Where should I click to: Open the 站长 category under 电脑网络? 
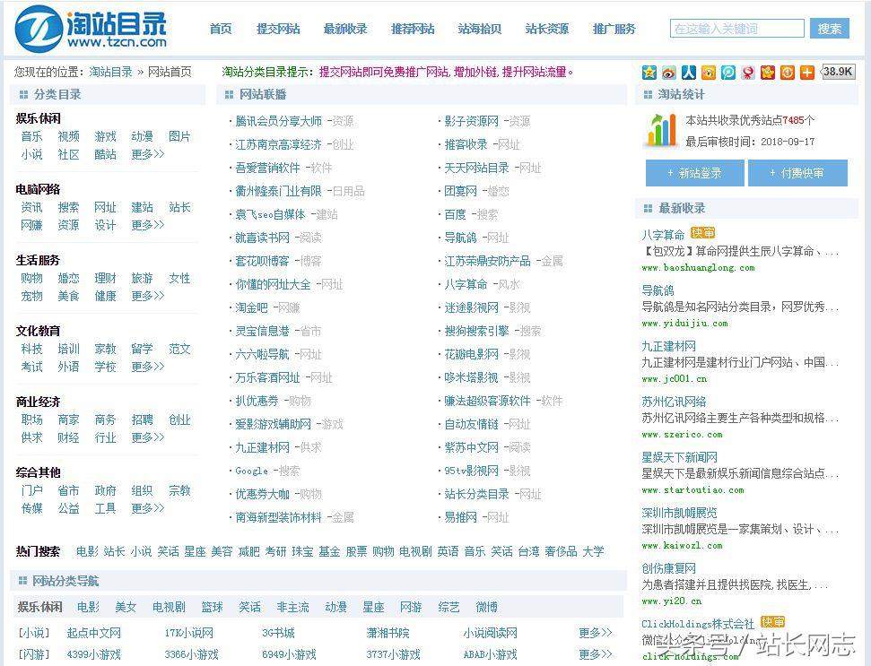click(179, 207)
